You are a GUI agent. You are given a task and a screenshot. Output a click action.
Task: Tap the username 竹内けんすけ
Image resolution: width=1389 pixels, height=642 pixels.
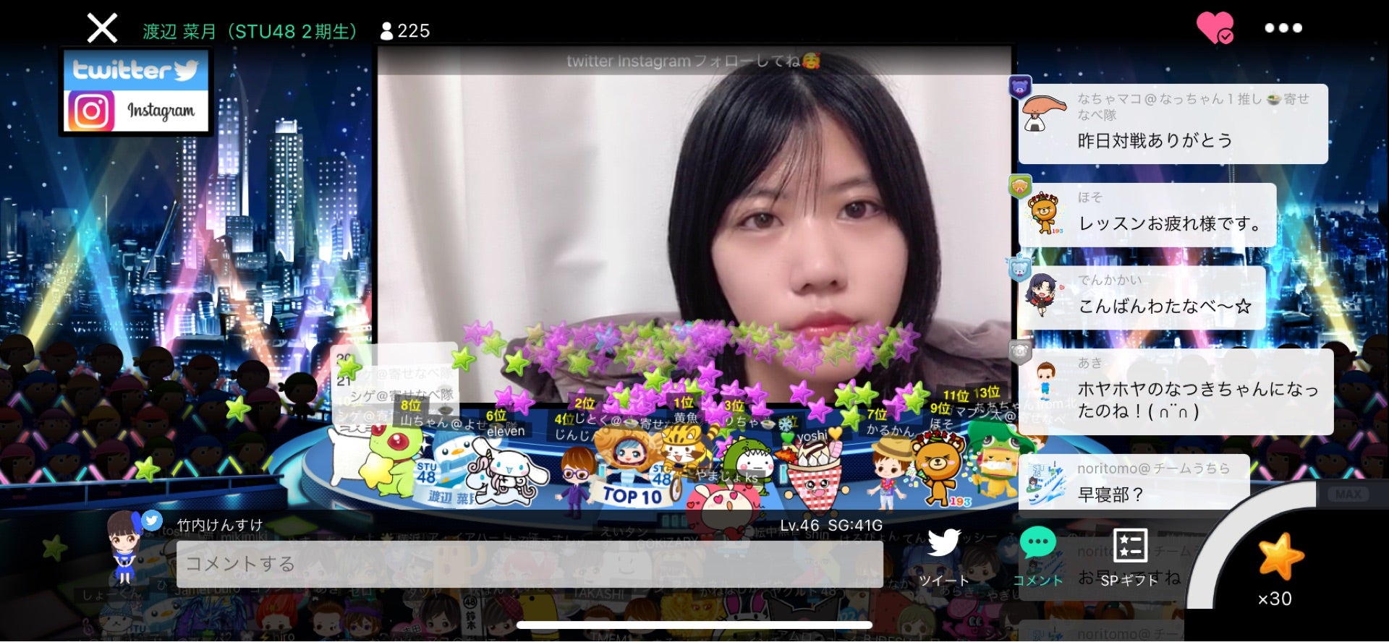[220, 525]
